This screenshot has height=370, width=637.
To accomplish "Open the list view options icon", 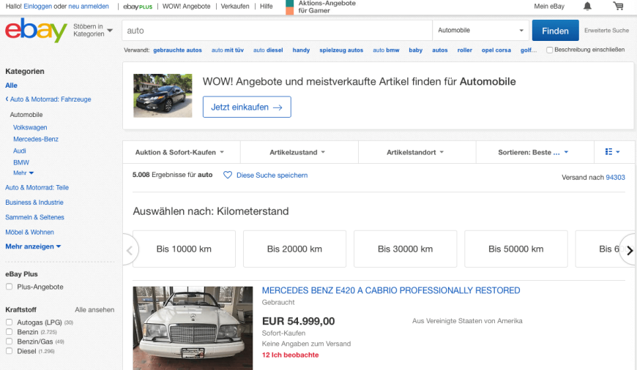I will (x=612, y=152).
